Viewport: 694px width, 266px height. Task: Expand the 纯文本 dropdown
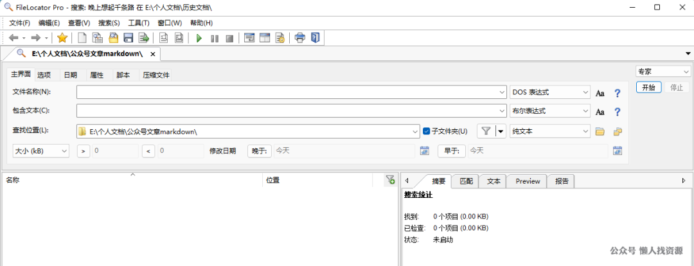click(x=585, y=131)
